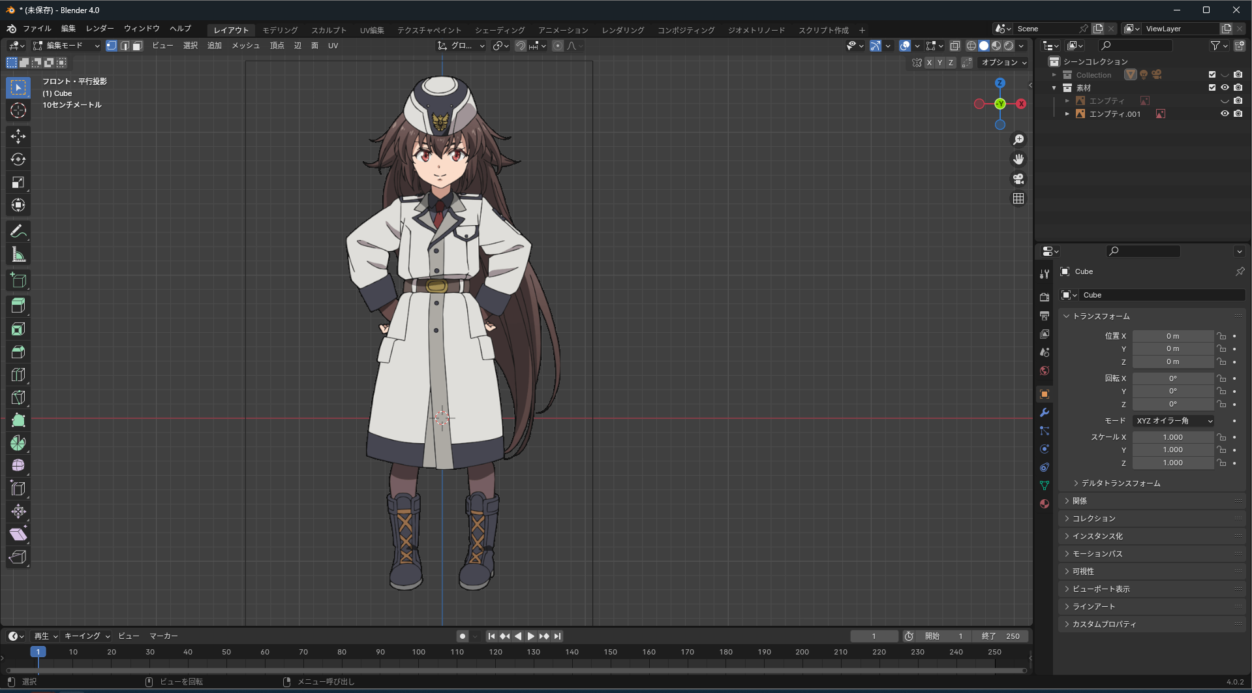
Task: Select the Poly Build tool
Action: click(18, 420)
